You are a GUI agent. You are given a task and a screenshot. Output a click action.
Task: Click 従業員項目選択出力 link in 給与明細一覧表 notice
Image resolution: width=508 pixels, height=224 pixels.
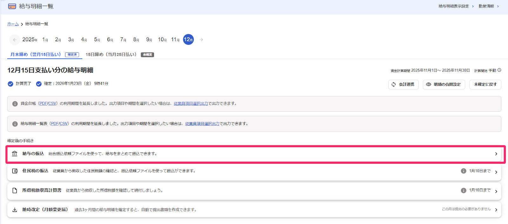(x=202, y=124)
